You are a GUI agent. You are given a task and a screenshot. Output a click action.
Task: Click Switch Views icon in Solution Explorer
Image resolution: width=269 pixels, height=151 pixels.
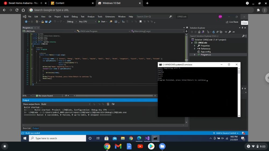point(203,32)
